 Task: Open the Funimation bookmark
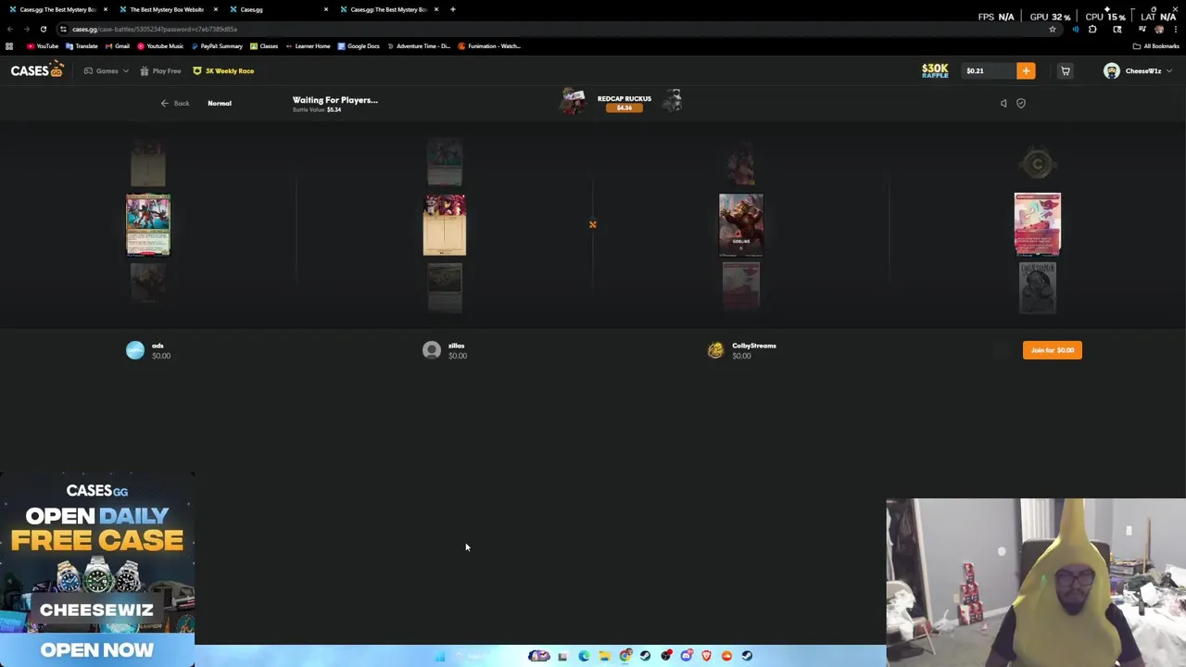(489, 46)
